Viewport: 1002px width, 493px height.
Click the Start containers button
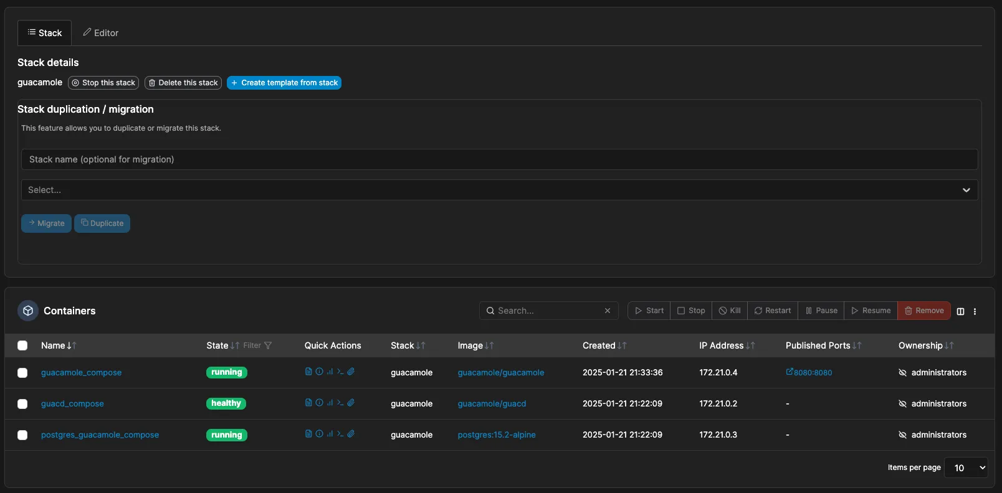(x=649, y=311)
